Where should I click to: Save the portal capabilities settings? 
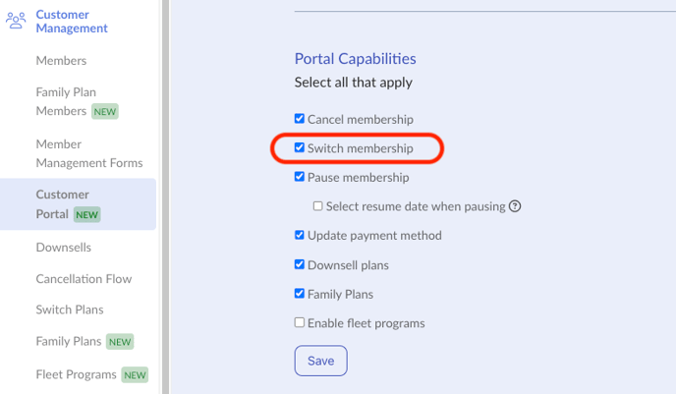320,361
